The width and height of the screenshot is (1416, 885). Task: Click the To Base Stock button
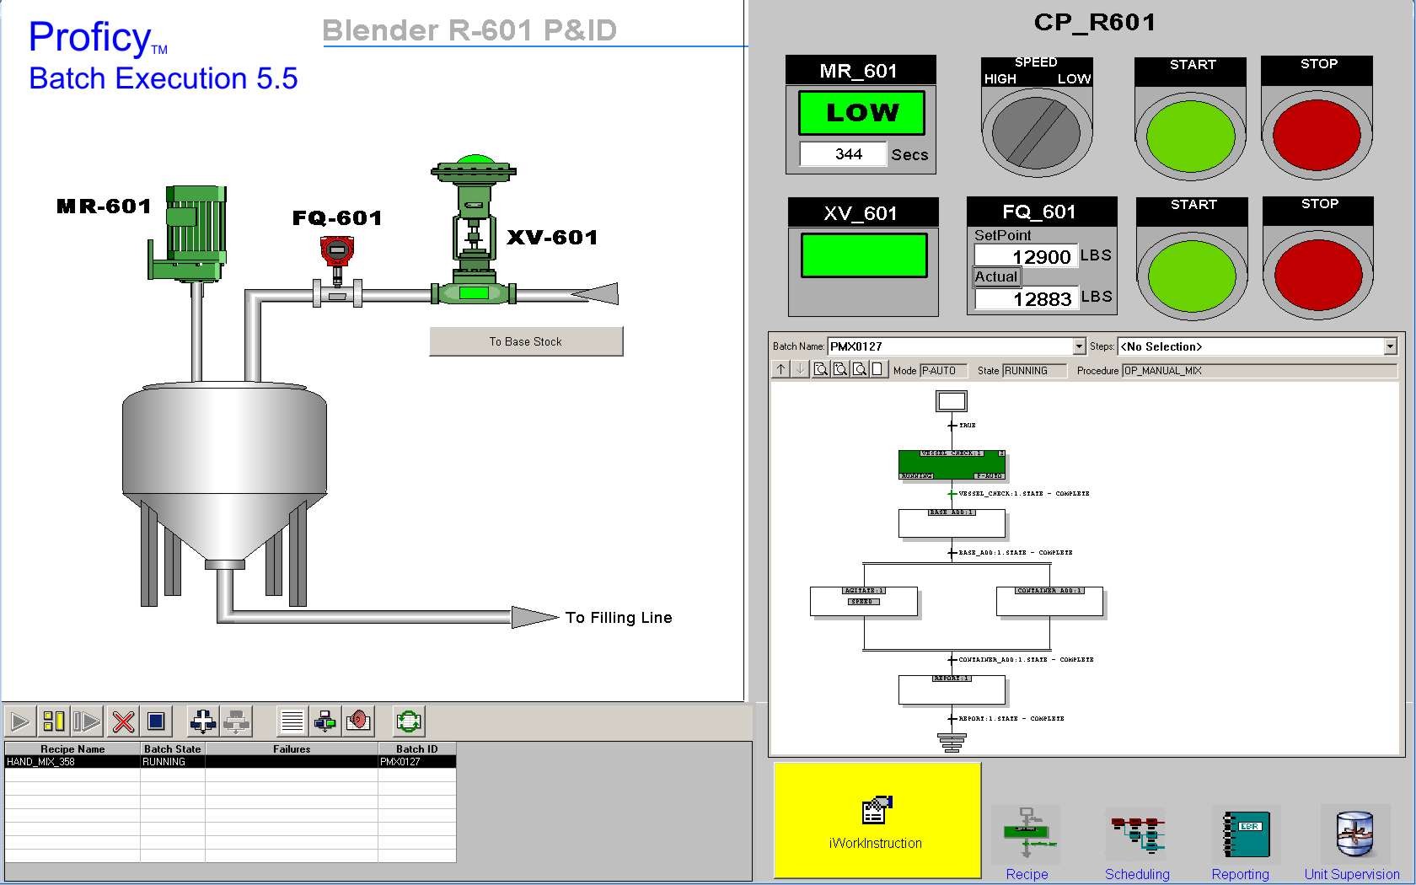tap(526, 341)
